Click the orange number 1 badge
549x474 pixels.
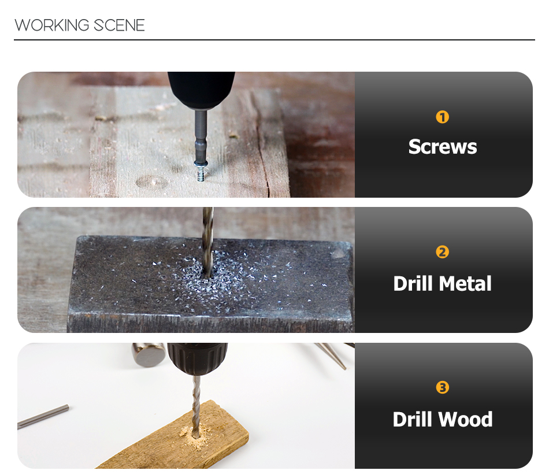tap(442, 117)
